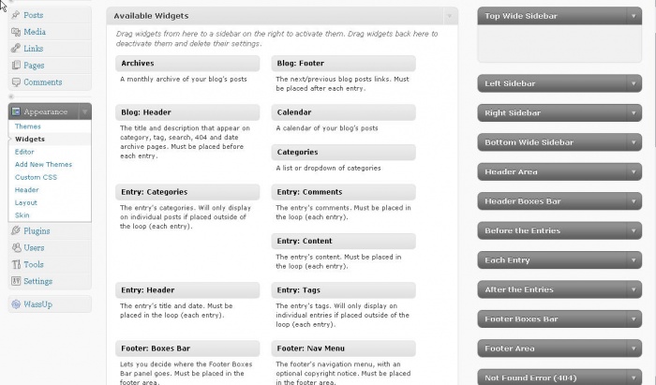
Task: Click the Comments speech bubble icon
Action: coord(16,82)
